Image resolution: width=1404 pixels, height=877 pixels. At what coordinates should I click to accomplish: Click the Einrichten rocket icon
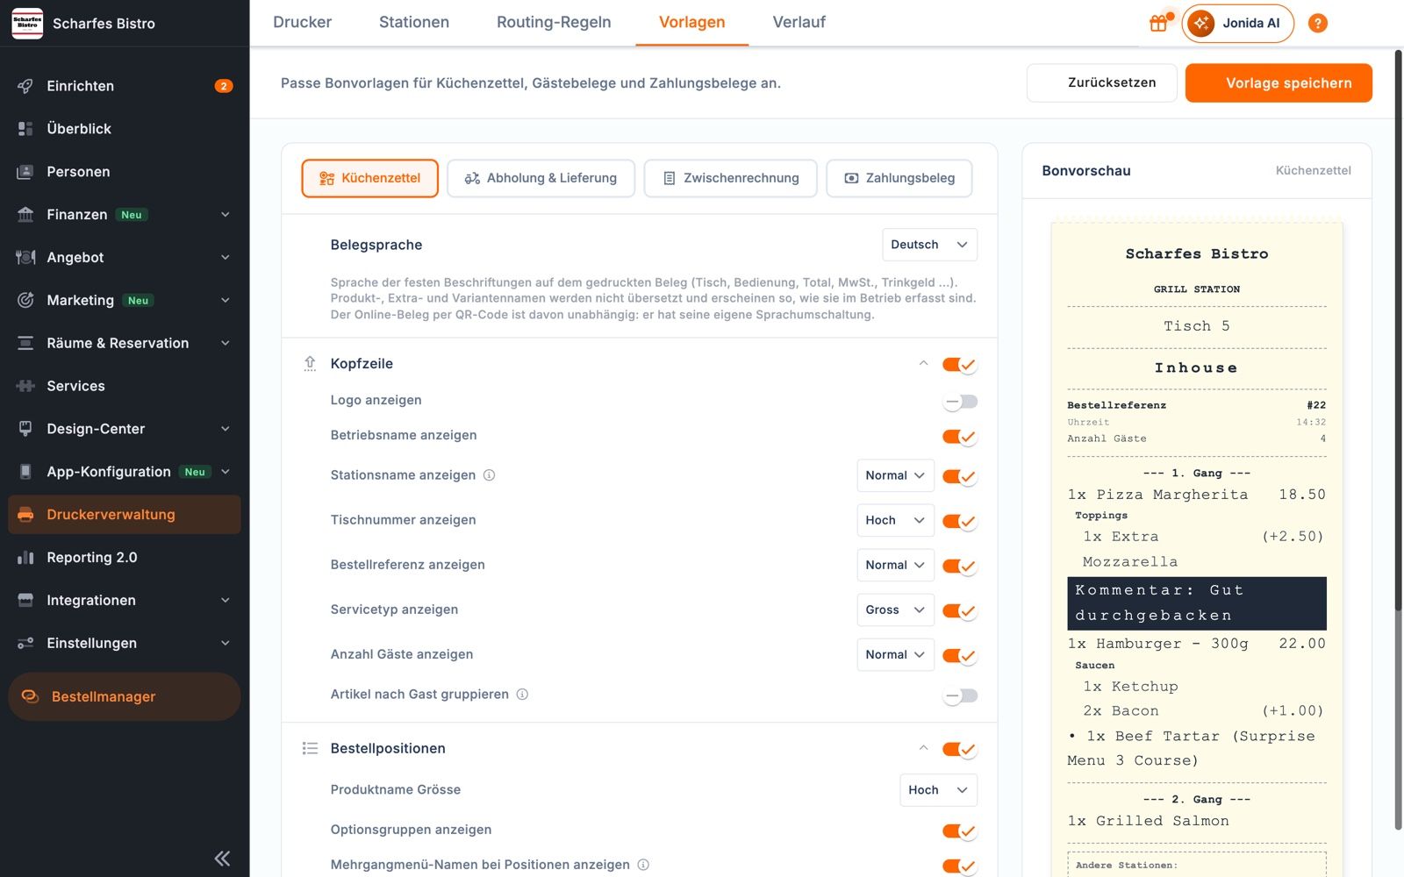tap(25, 86)
